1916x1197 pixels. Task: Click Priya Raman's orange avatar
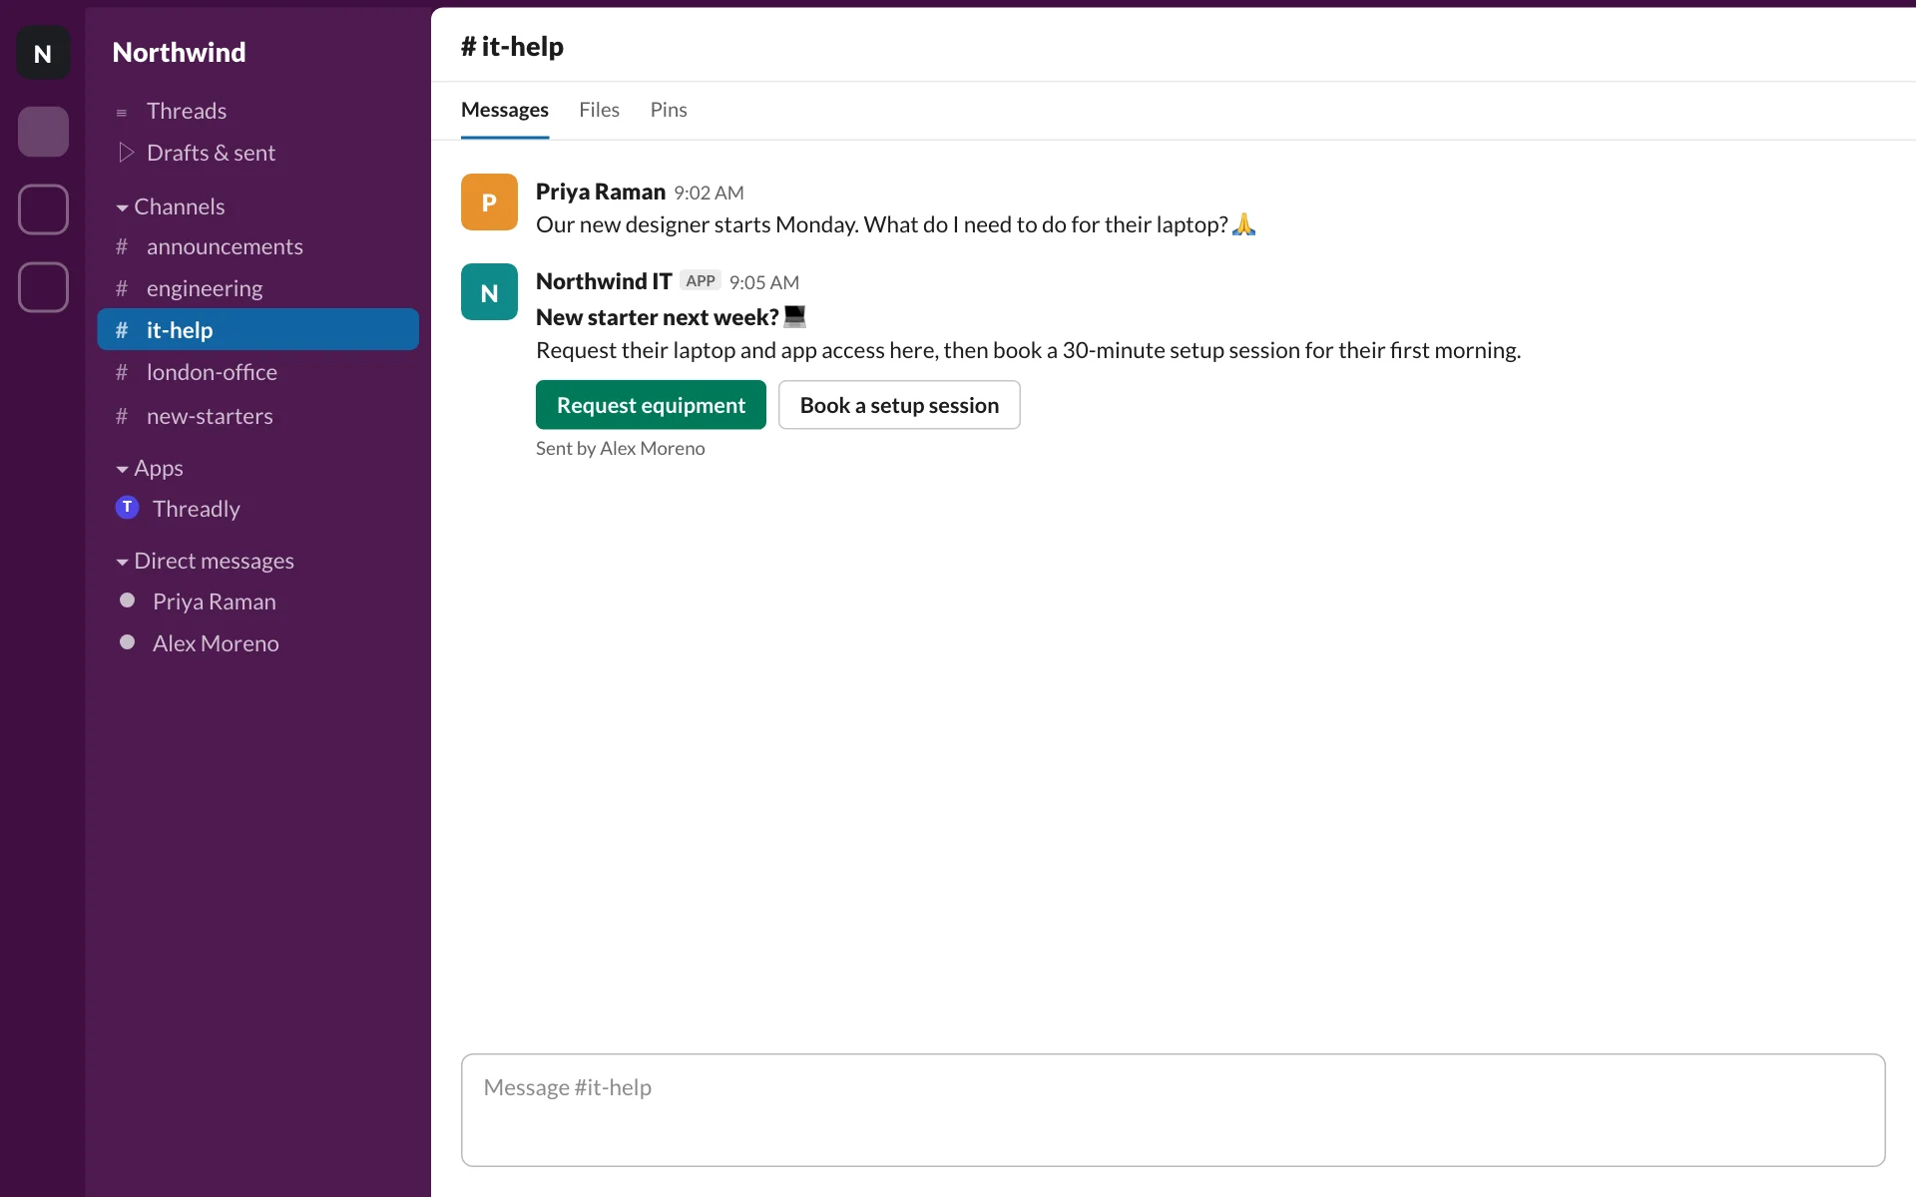click(x=489, y=202)
